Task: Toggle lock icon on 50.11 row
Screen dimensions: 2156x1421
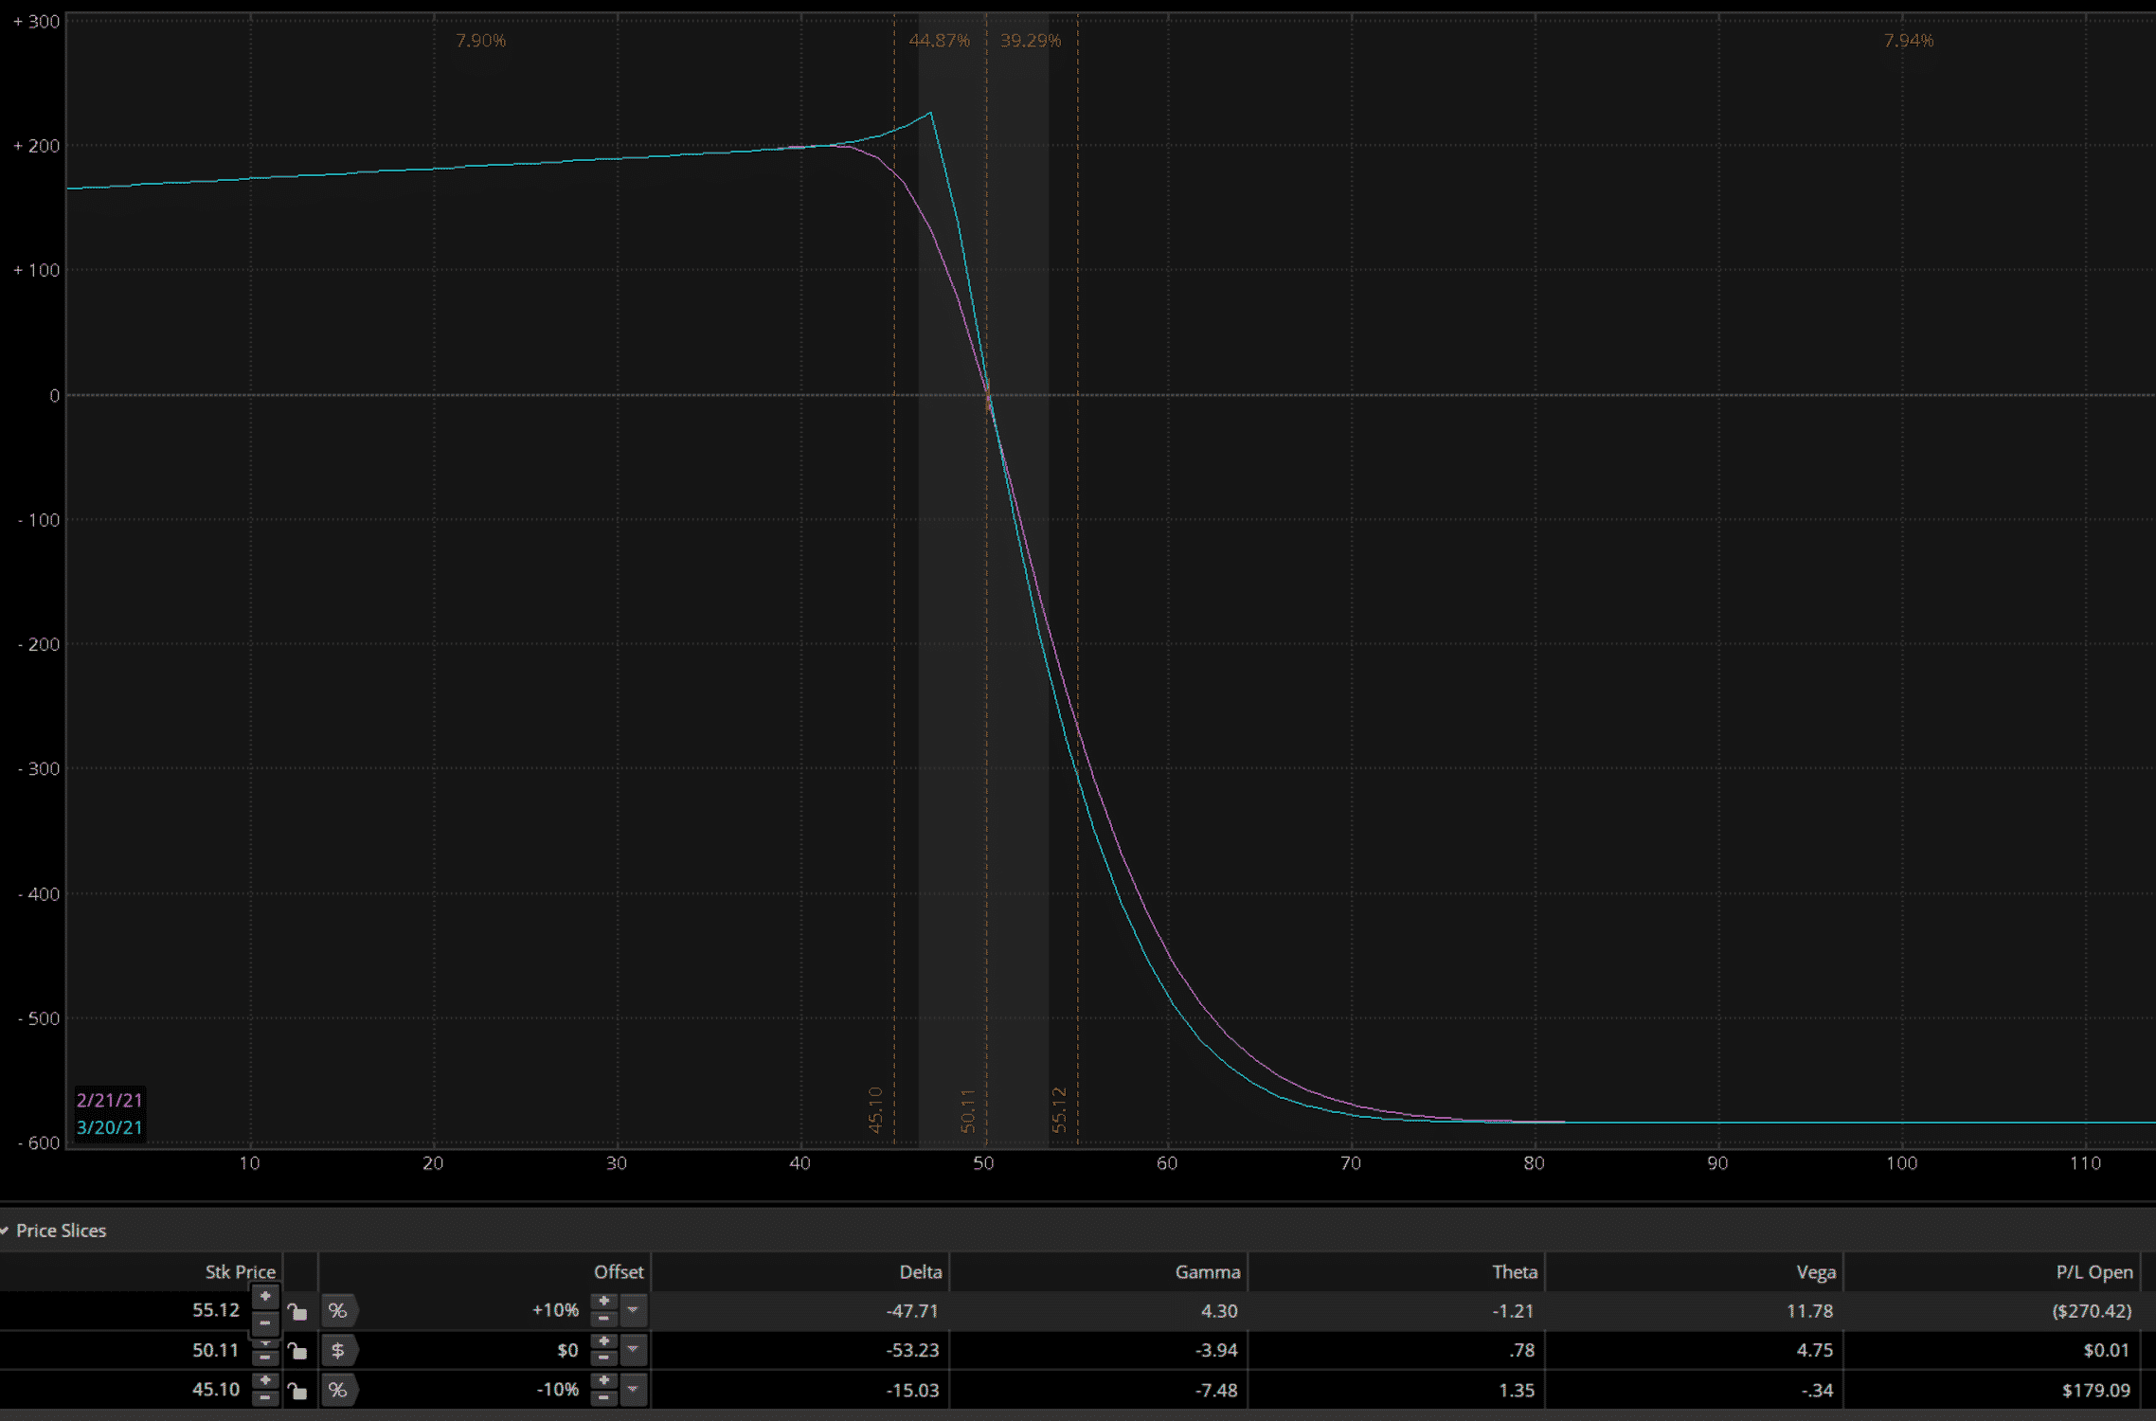Action: 297,1351
